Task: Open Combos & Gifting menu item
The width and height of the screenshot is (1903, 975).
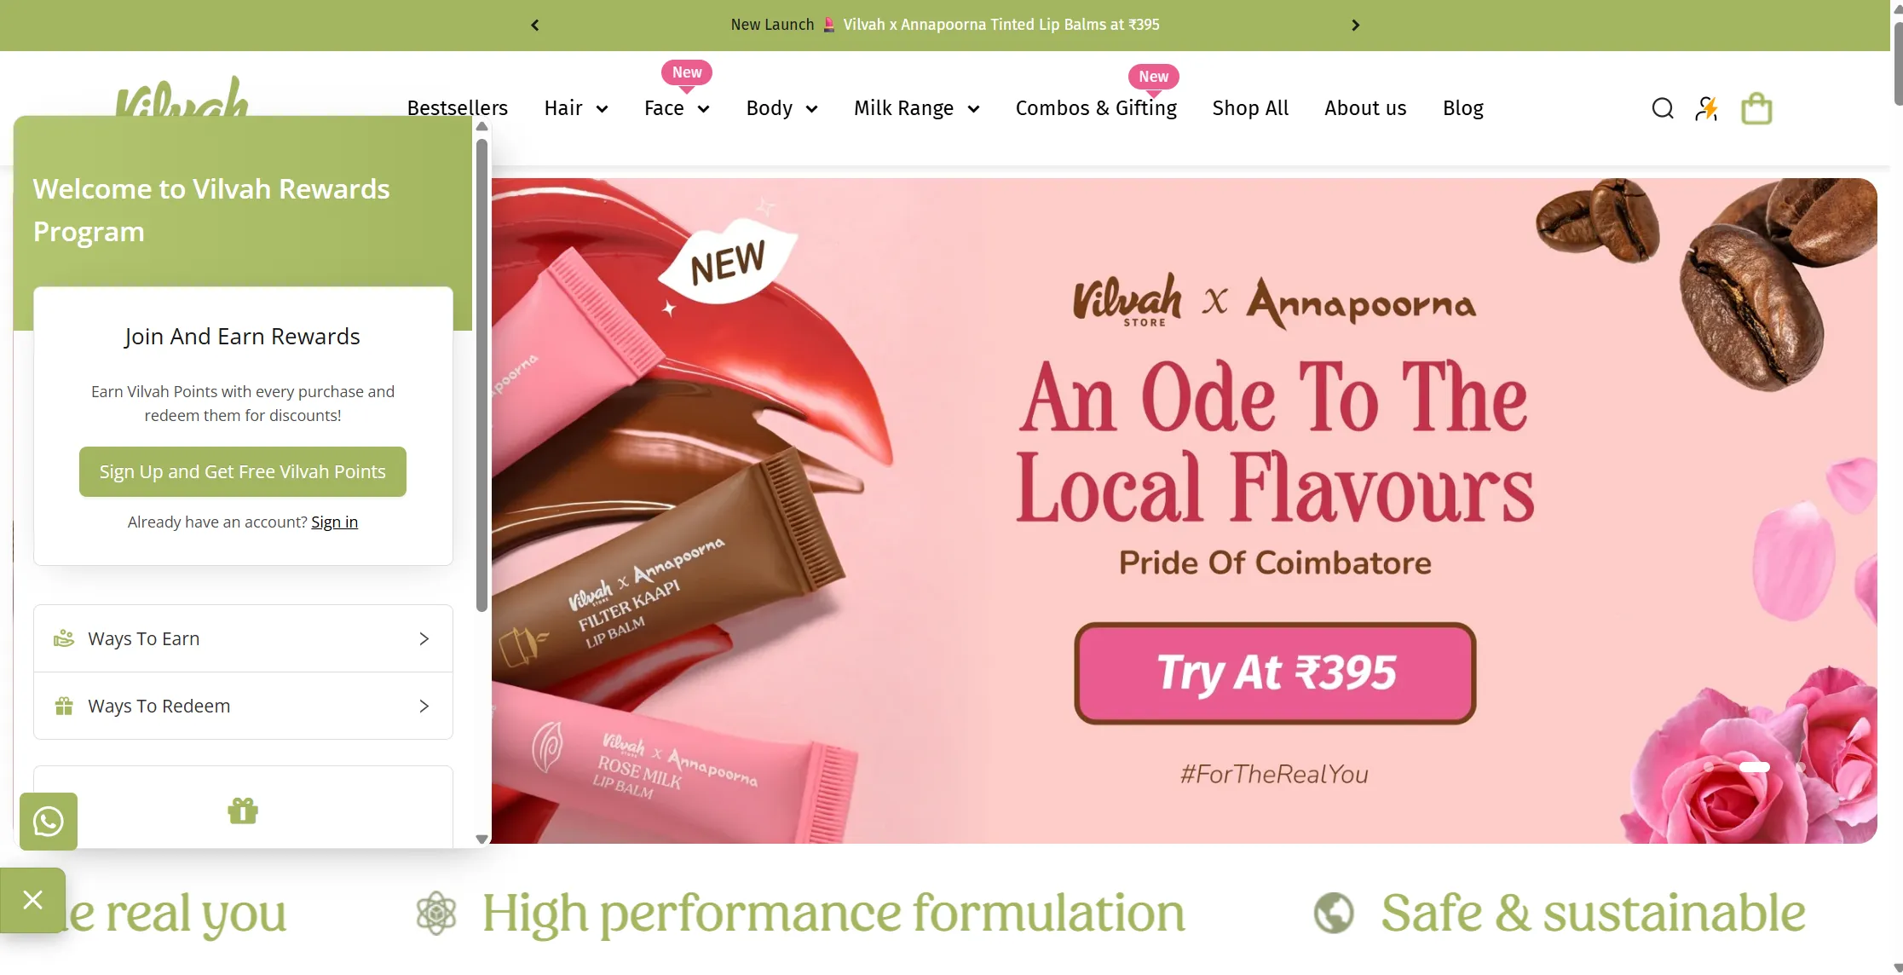Action: [1096, 108]
